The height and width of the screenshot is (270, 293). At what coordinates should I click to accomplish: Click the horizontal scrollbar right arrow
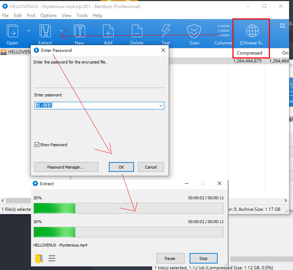pyautogui.click(x=285, y=200)
